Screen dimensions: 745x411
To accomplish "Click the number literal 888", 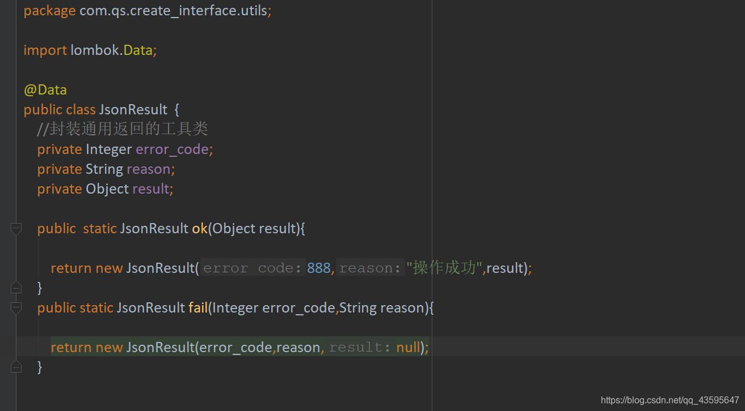I will tap(319, 268).
